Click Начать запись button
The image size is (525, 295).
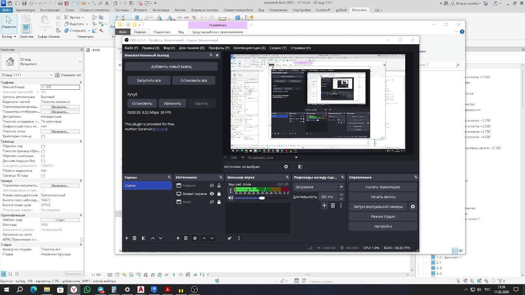point(383,197)
